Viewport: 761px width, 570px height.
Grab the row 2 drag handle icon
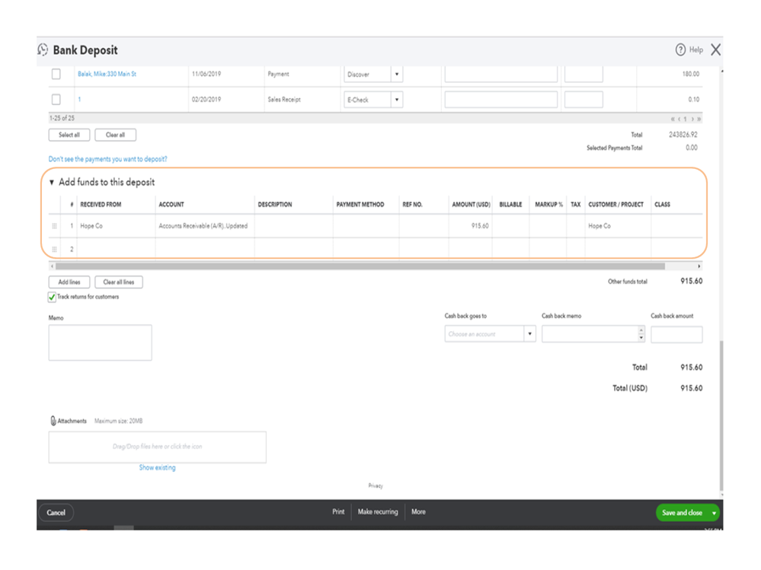[54, 249]
